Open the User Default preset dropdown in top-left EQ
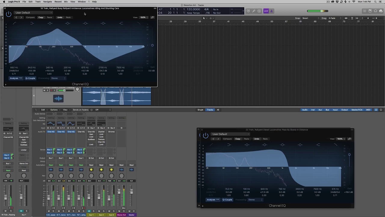The width and height of the screenshot is (385, 217). [x=34, y=13]
